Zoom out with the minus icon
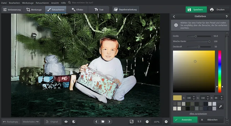Viewport: 231px width, 126px height. click(x=147, y=122)
